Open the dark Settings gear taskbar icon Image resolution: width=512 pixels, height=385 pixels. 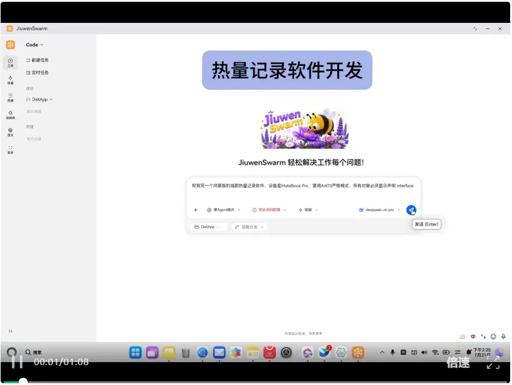click(x=286, y=353)
